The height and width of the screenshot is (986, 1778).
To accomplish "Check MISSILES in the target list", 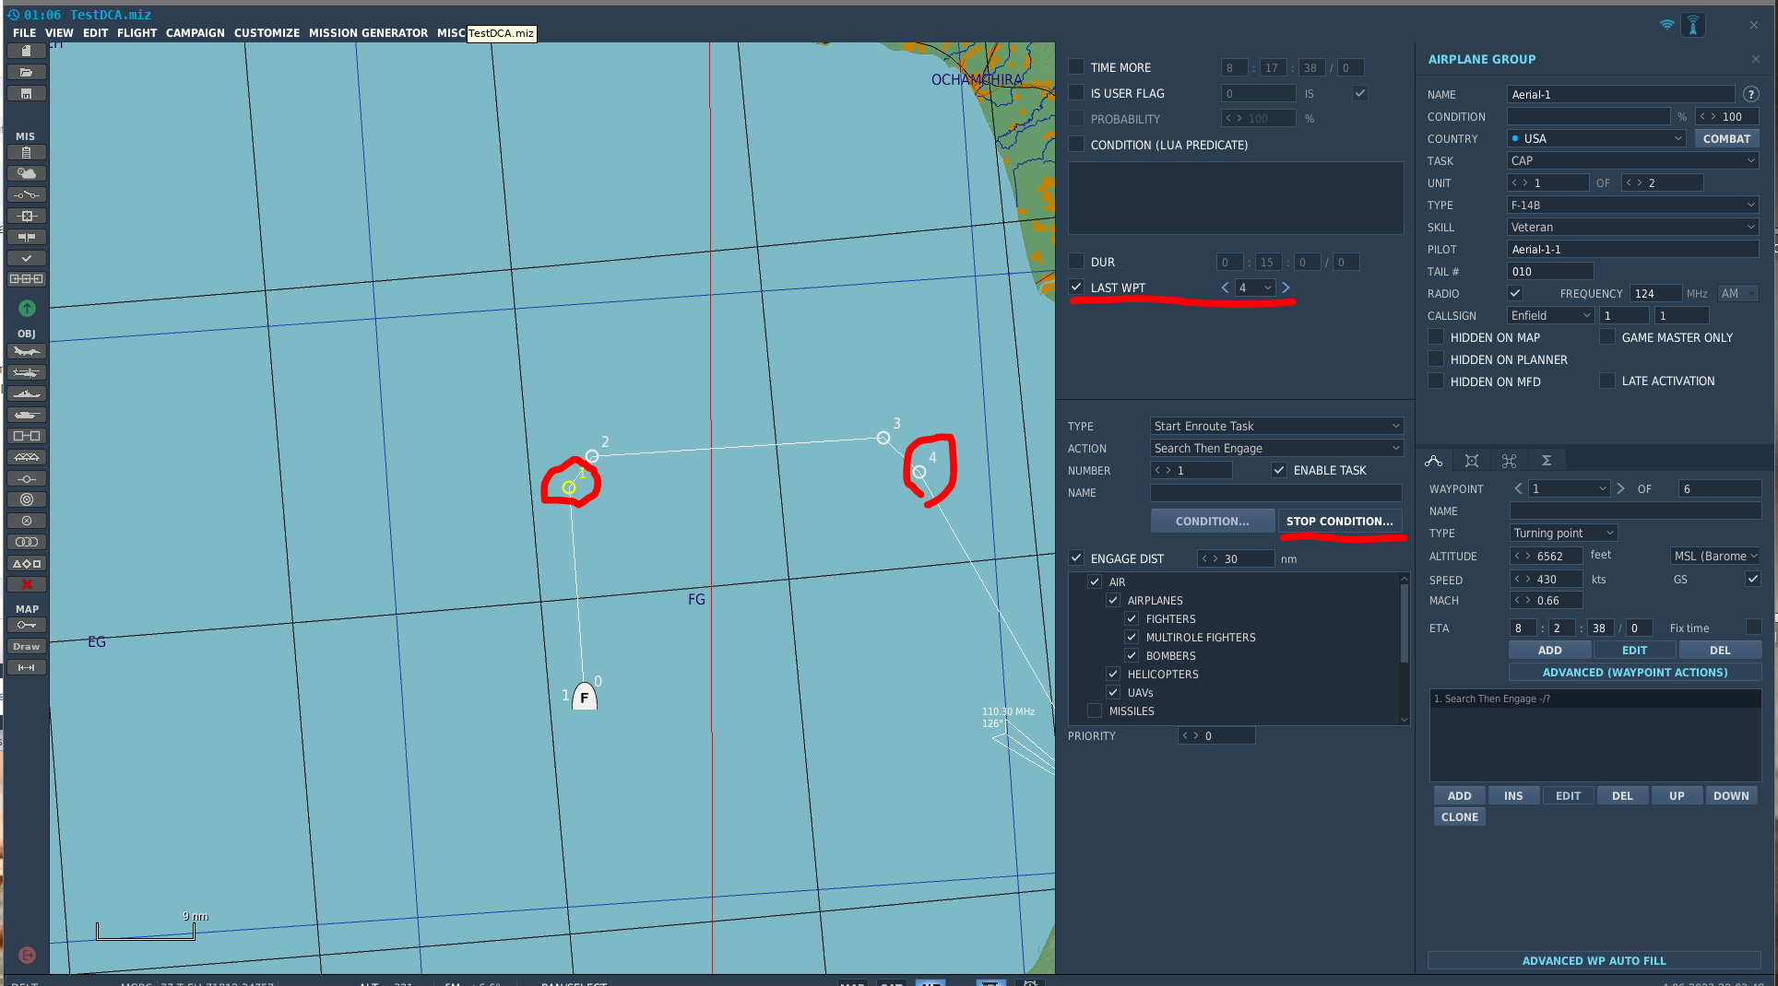I will pos(1095,710).
